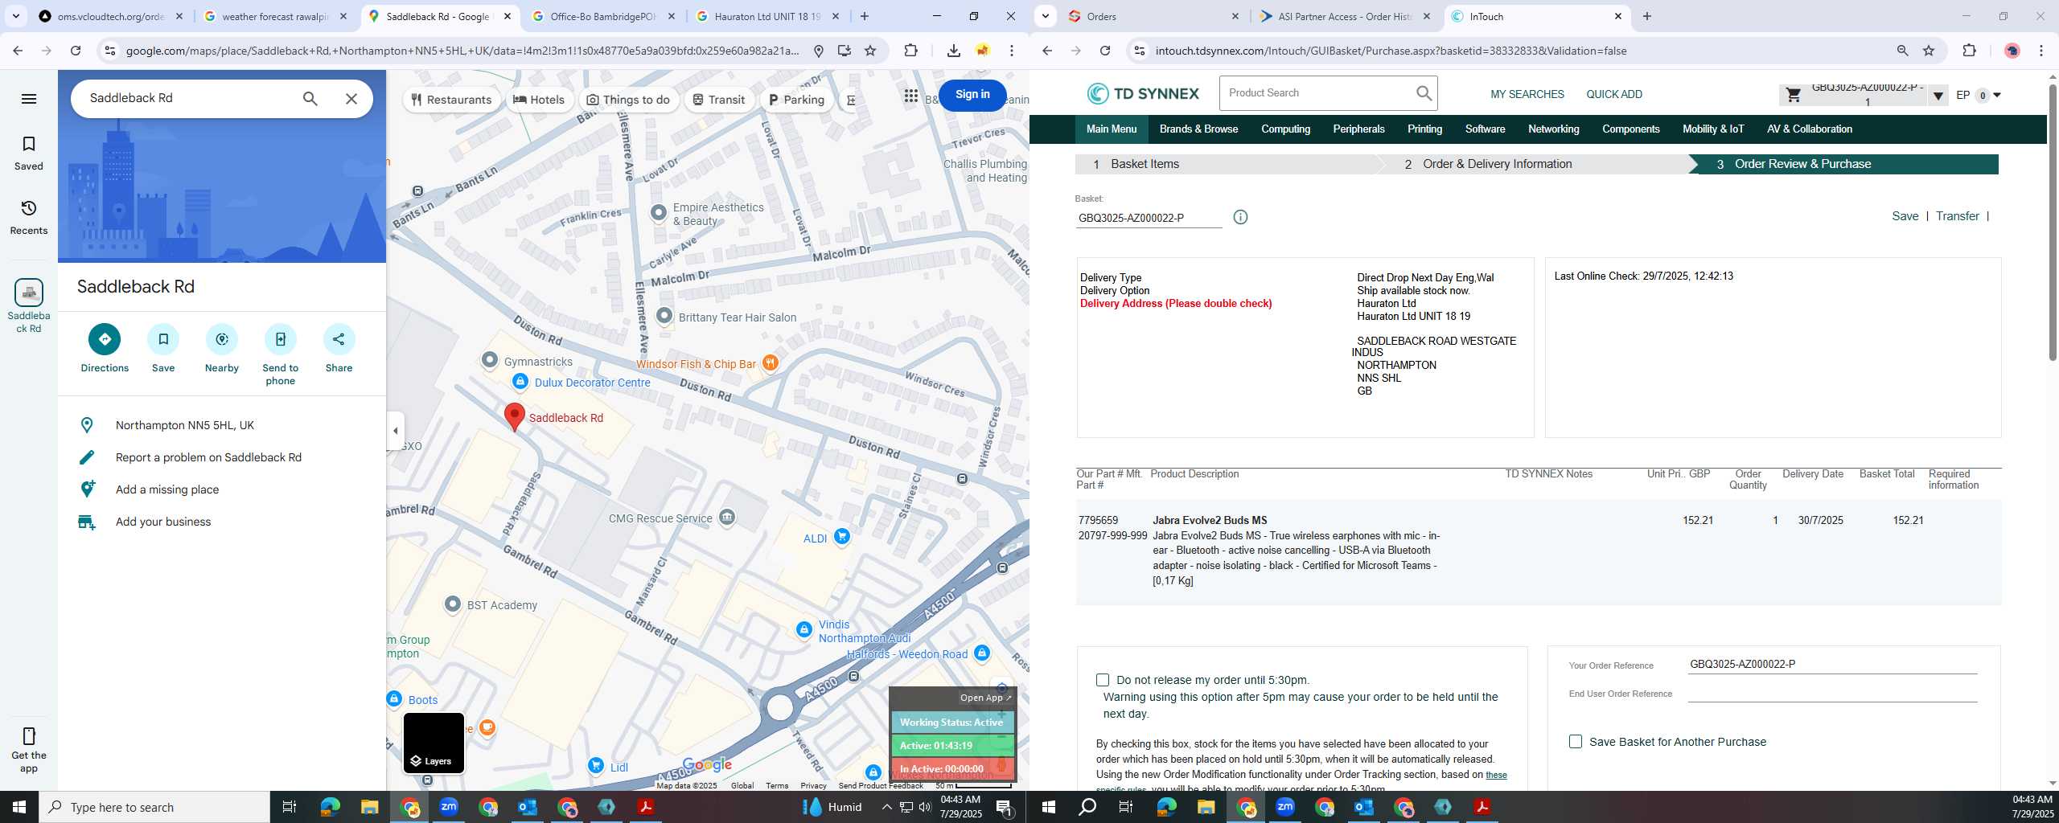Open AV & Collaboration menu
Screen dimensions: 2059x823
1810,129
